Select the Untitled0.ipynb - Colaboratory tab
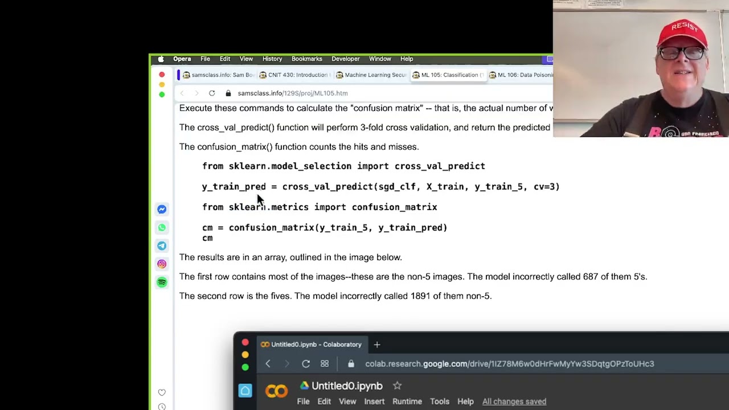This screenshot has width=729, height=410. click(311, 345)
